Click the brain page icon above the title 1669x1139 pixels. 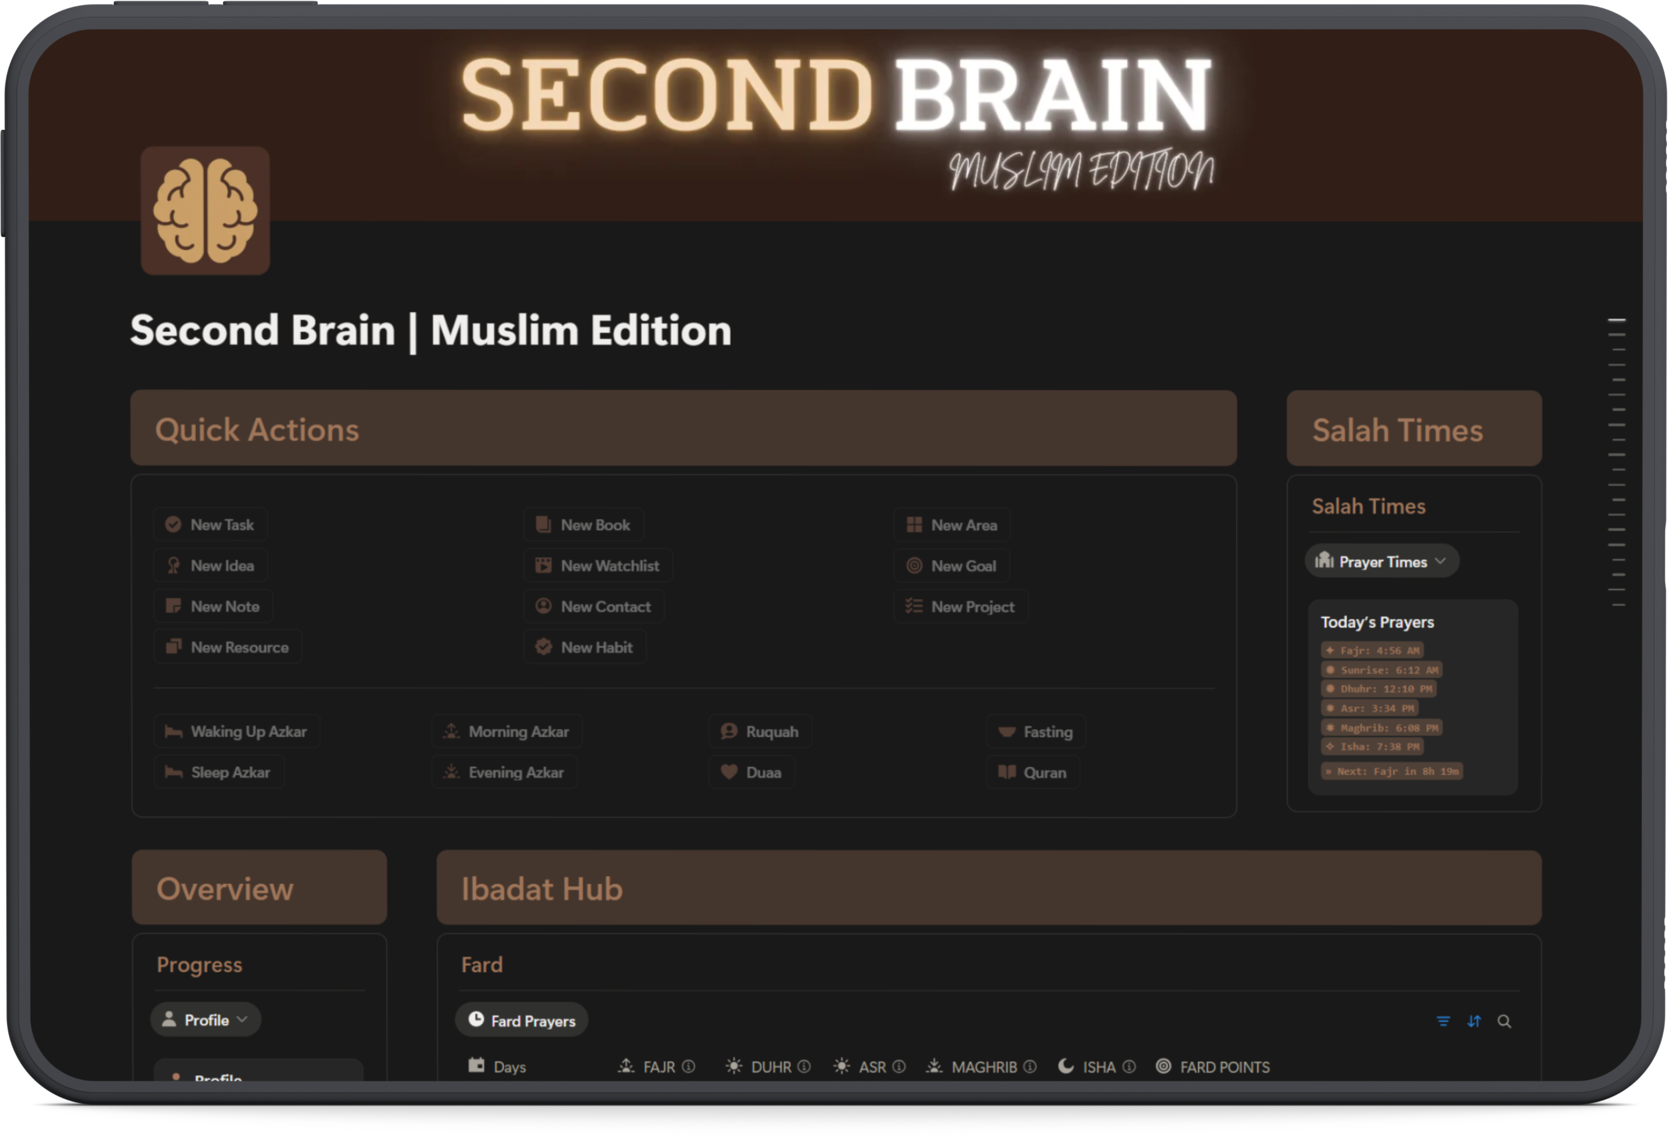(205, 212)
